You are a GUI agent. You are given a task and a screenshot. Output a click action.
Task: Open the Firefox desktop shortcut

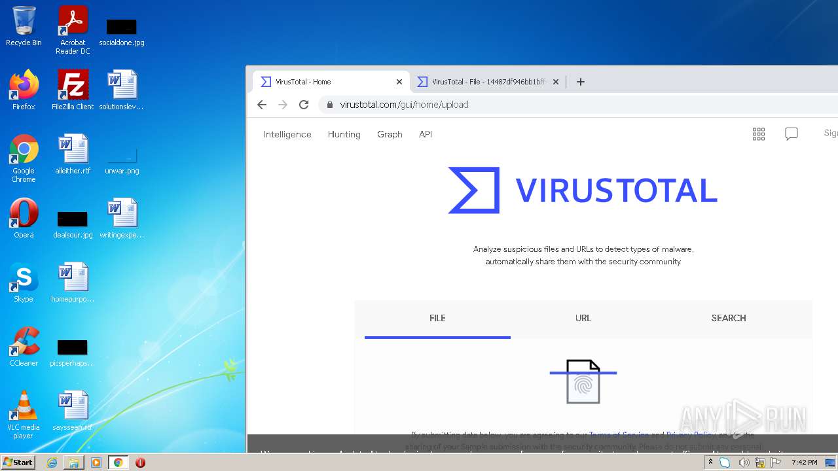coord(24,90)
